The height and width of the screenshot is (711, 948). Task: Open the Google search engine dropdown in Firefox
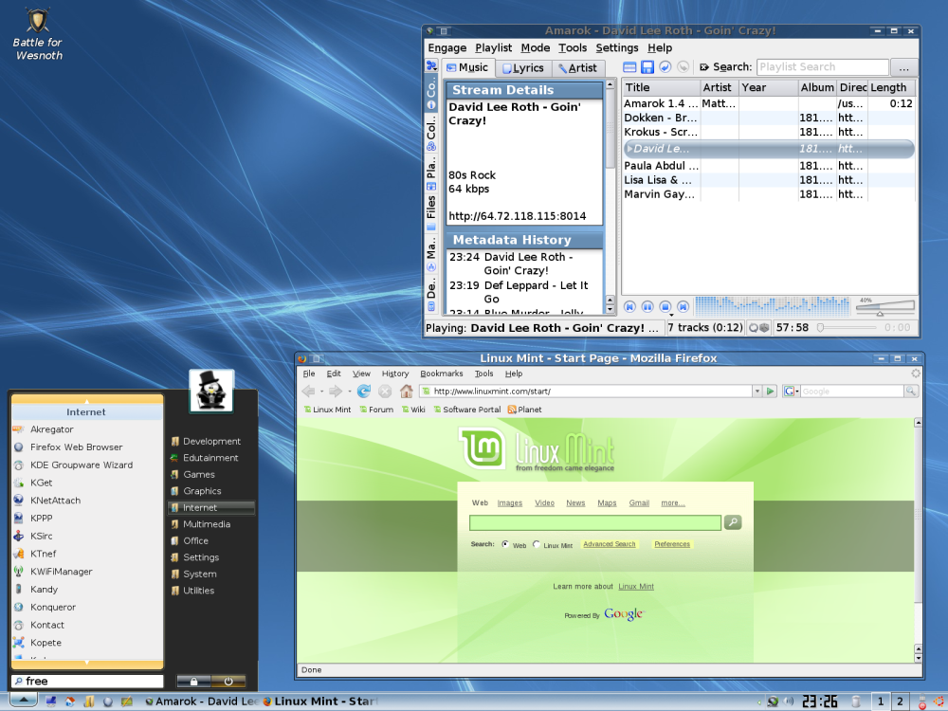pos(792,392)
